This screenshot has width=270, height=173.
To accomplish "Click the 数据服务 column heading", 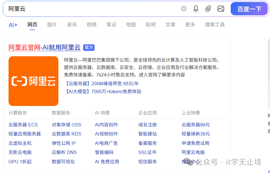I will pyautogui.click(x=61, y=113).
